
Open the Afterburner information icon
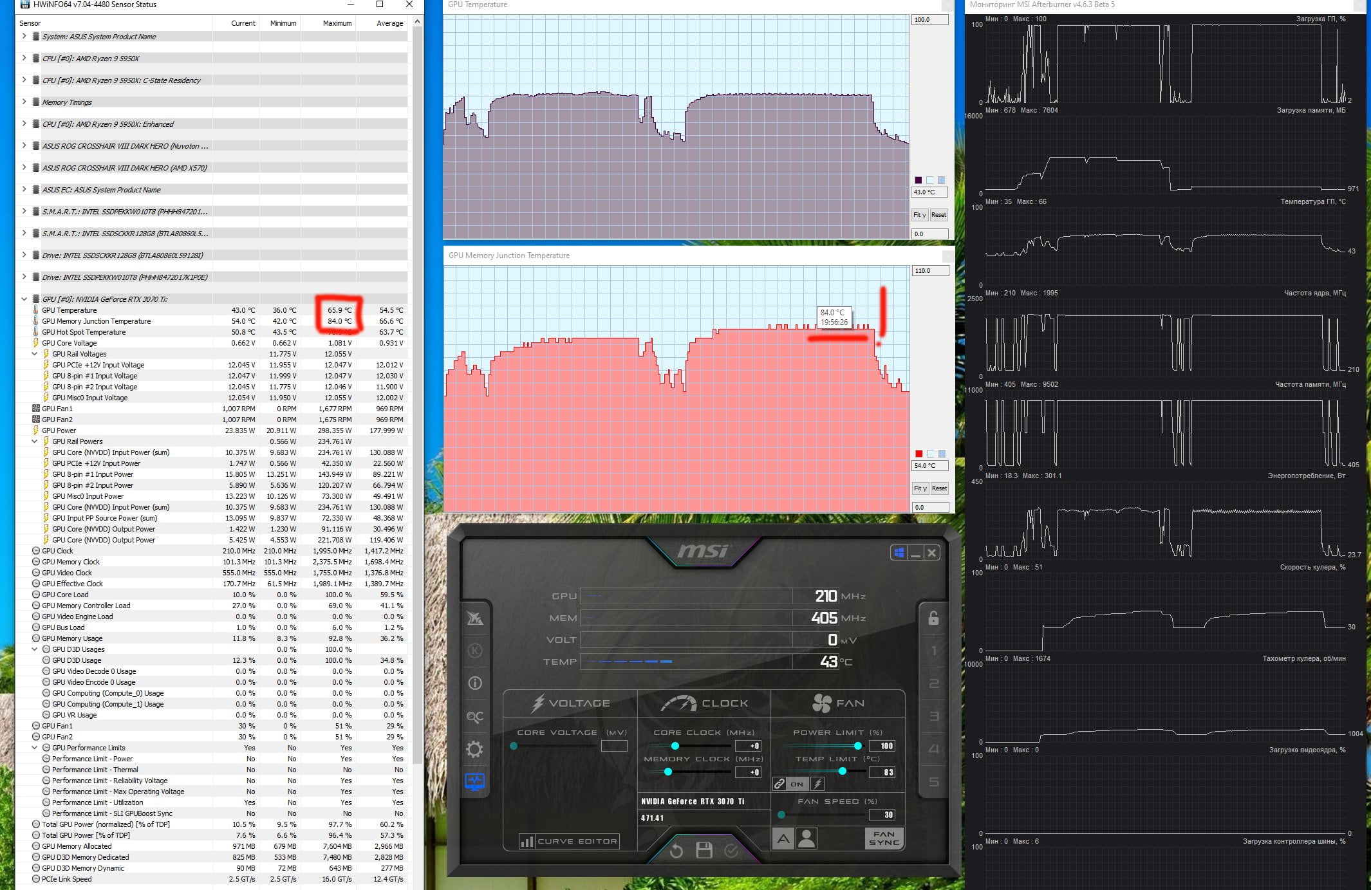point(474,683)
